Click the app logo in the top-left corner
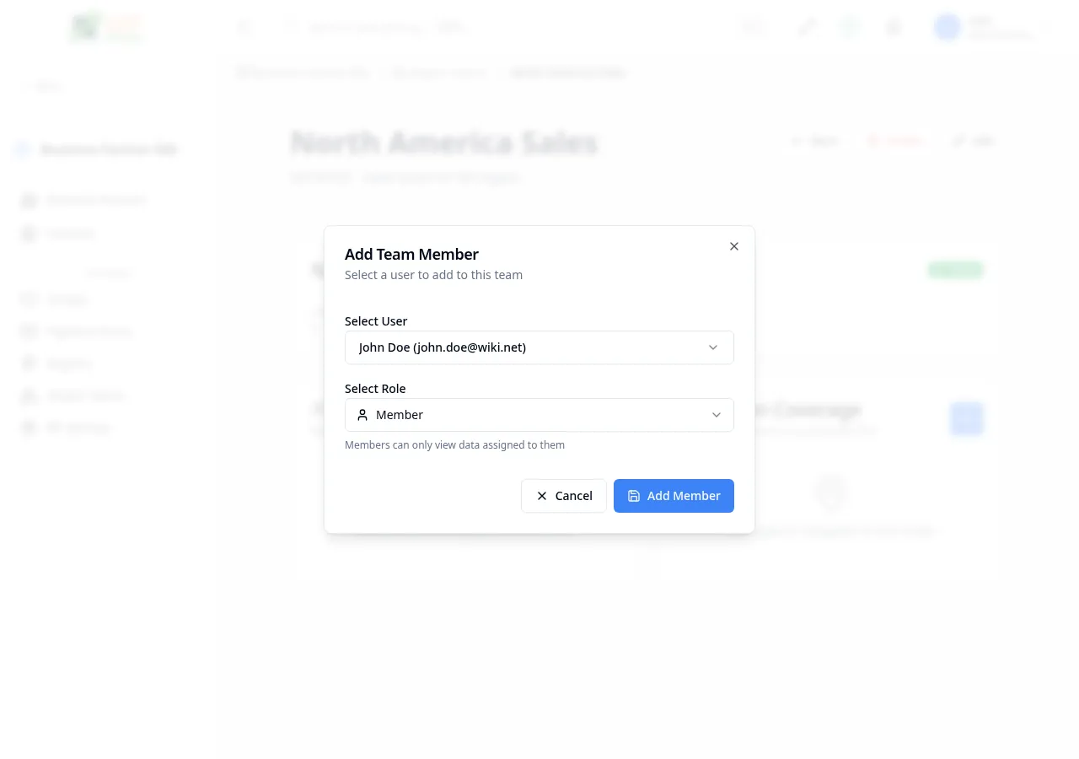Image resolution: width=1079 pixels, height=759 pixels. coord(105,27)
